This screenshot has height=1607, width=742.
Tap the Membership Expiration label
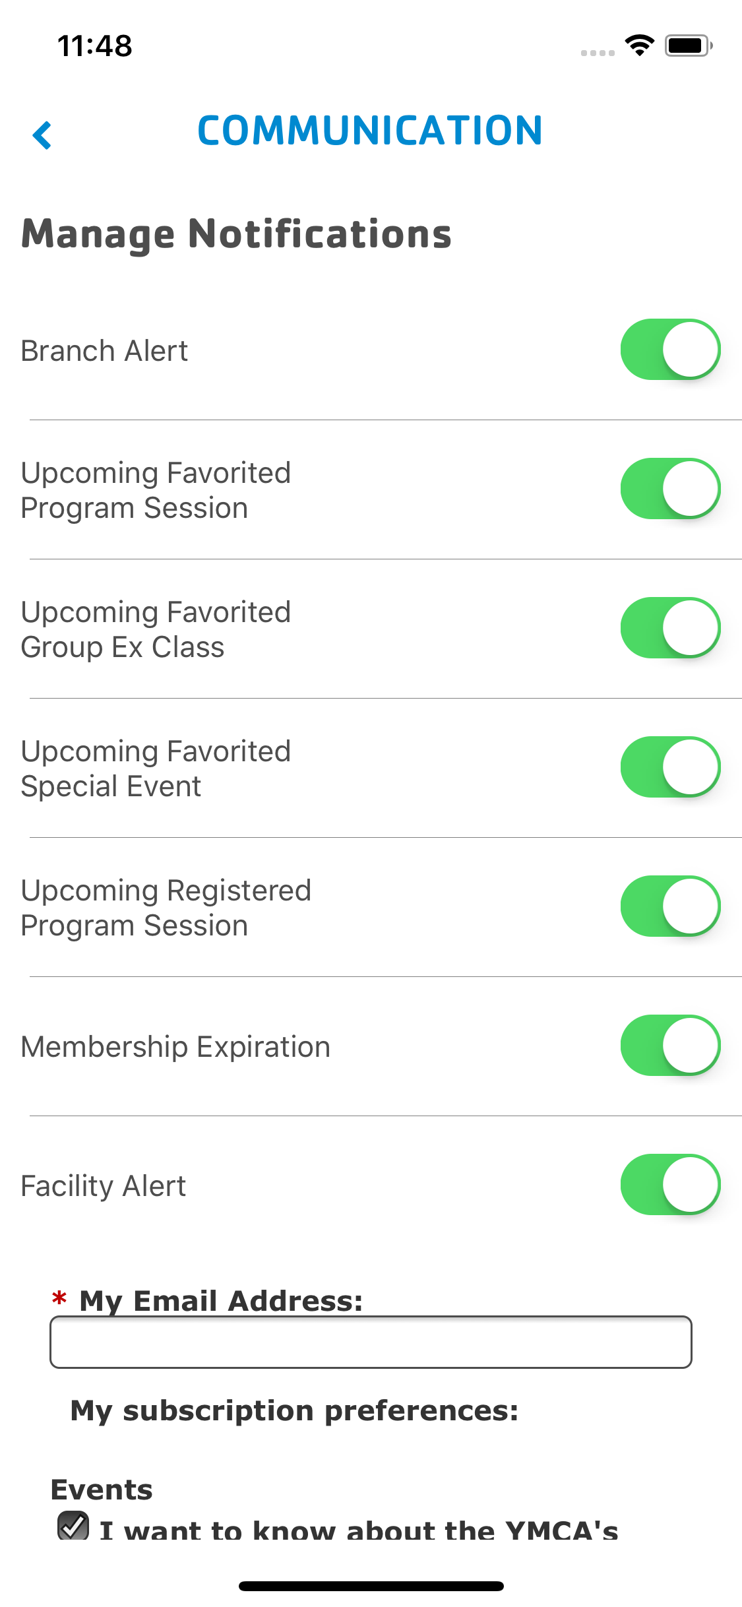[175, 1047]
